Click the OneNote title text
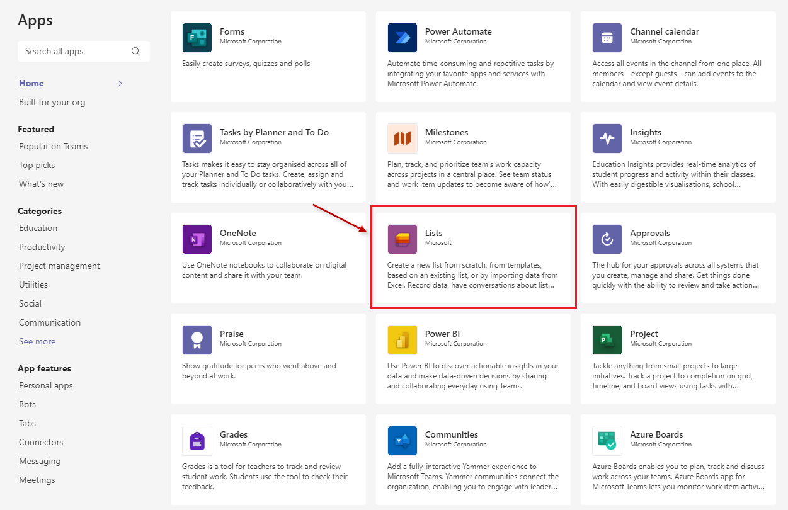Image resolution: width=788 pixels, height=510 pixels. 238,233
